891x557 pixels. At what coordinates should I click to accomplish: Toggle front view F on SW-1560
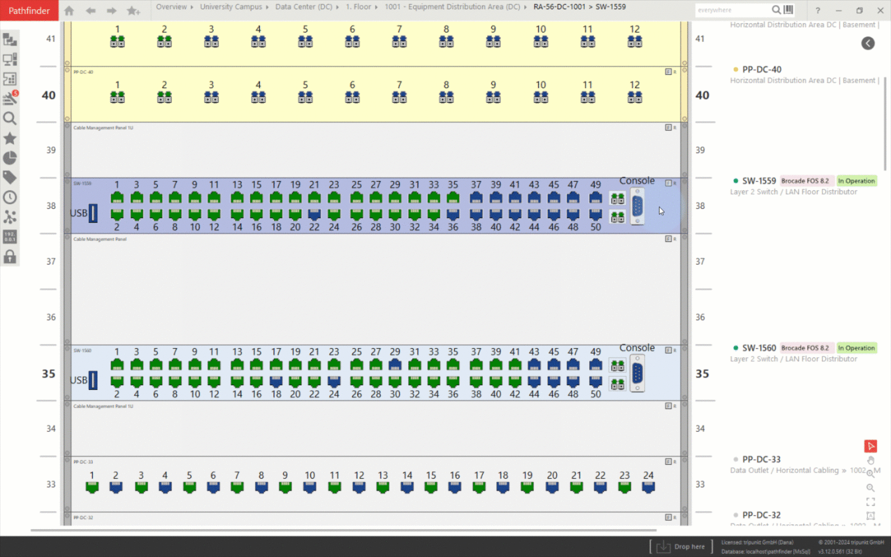pos(668,350)
